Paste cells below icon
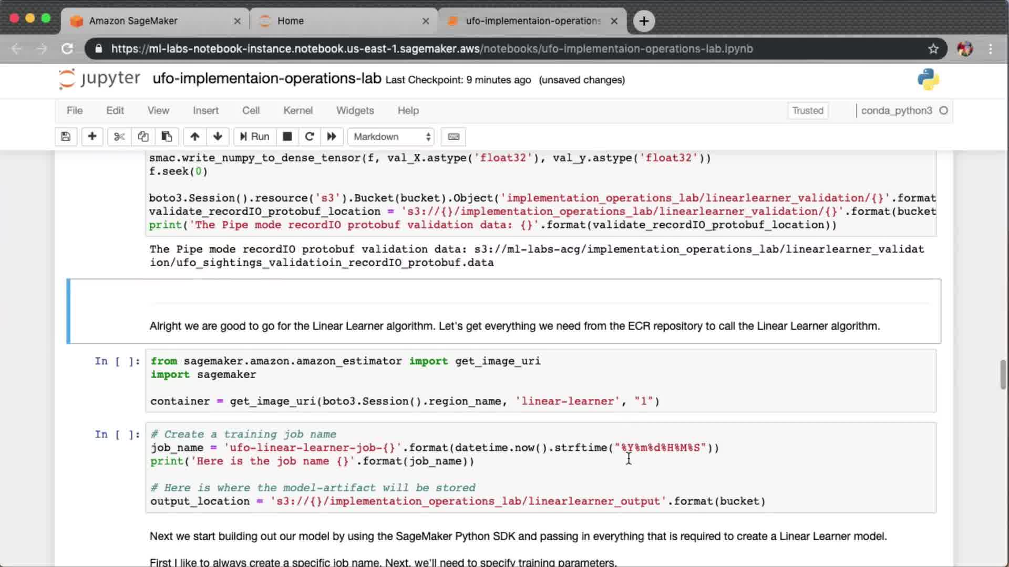This screenshot has width=1009, height=567. pyautogui.click(x=167, y=136)
